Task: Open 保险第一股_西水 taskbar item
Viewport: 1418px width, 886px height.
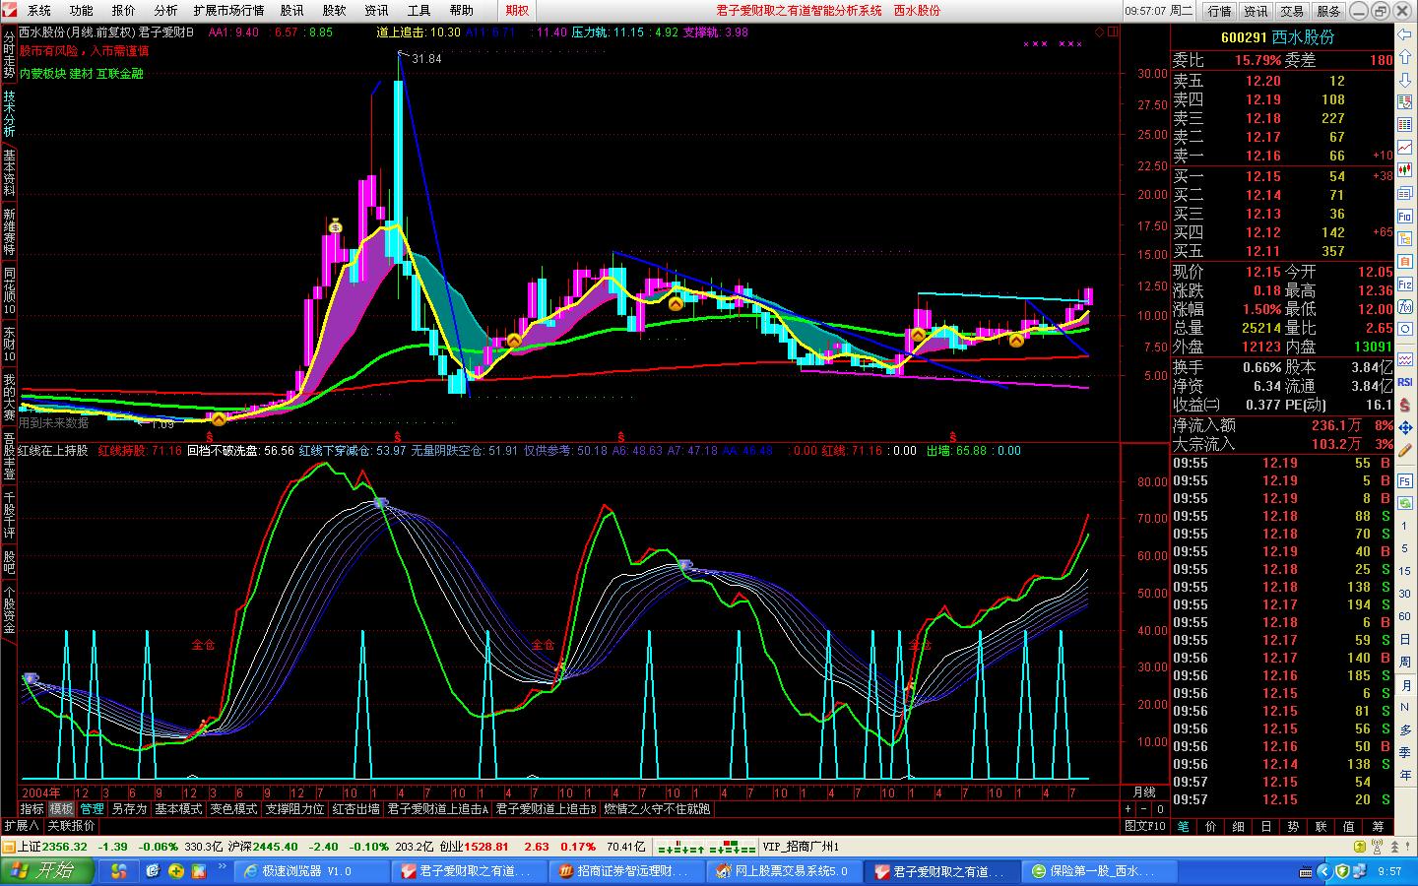Action: (1100, 871)
